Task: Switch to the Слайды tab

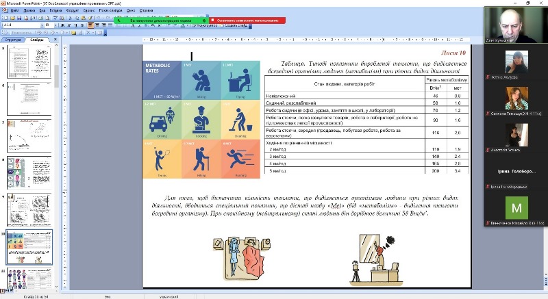Action: pyautogui.click(x=37, y=40)
